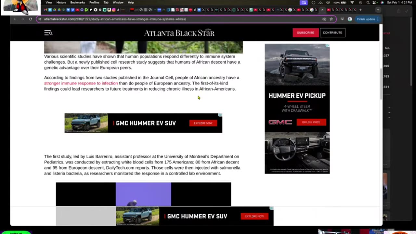Image resolution: width=416 pixels, height=234 pixels.
Task: Open the 'stronger immune response to infection' link
Action: coord(81,83)
